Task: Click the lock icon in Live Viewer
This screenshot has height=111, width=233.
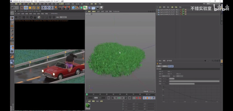Action: [x=35, y=17]
